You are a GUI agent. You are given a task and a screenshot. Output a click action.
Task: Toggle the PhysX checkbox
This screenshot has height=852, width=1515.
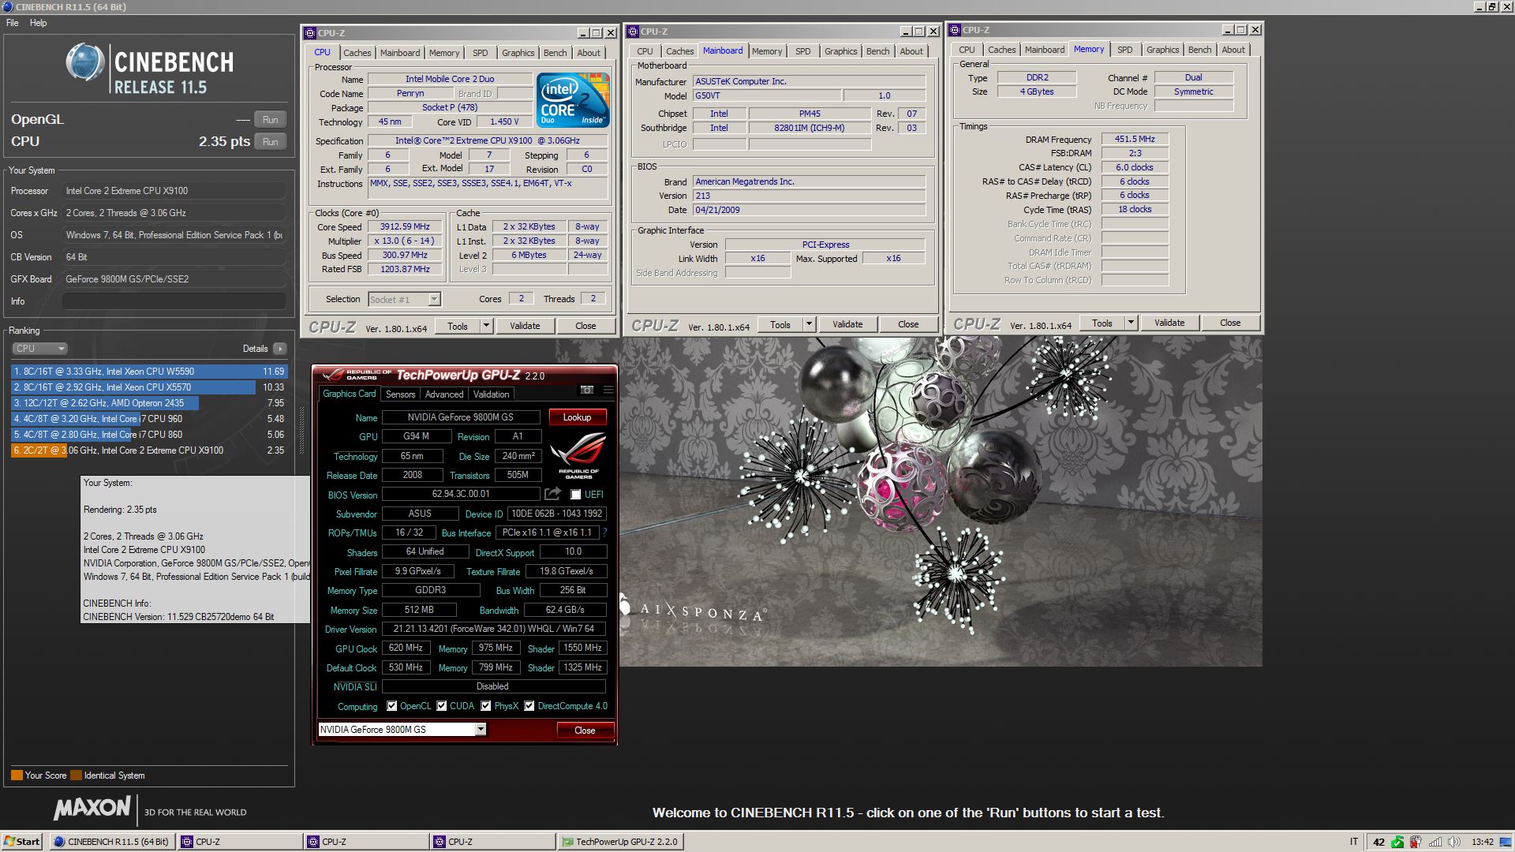[486, 706]
